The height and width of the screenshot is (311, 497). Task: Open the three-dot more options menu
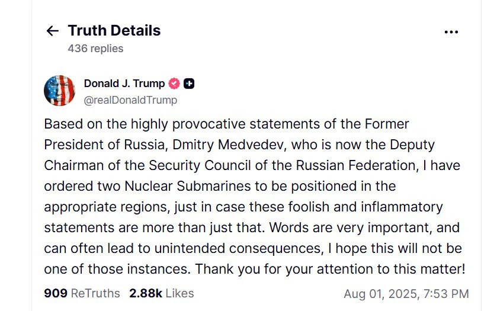(x=451, y=32)
